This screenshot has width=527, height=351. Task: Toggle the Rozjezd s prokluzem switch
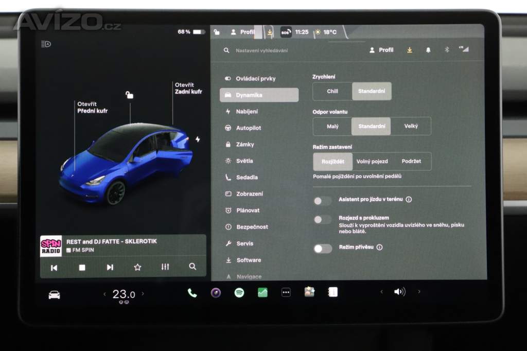coord(323,220)
